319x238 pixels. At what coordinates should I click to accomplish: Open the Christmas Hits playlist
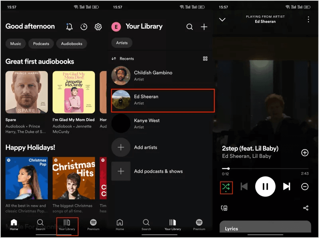tap(74, 178)
